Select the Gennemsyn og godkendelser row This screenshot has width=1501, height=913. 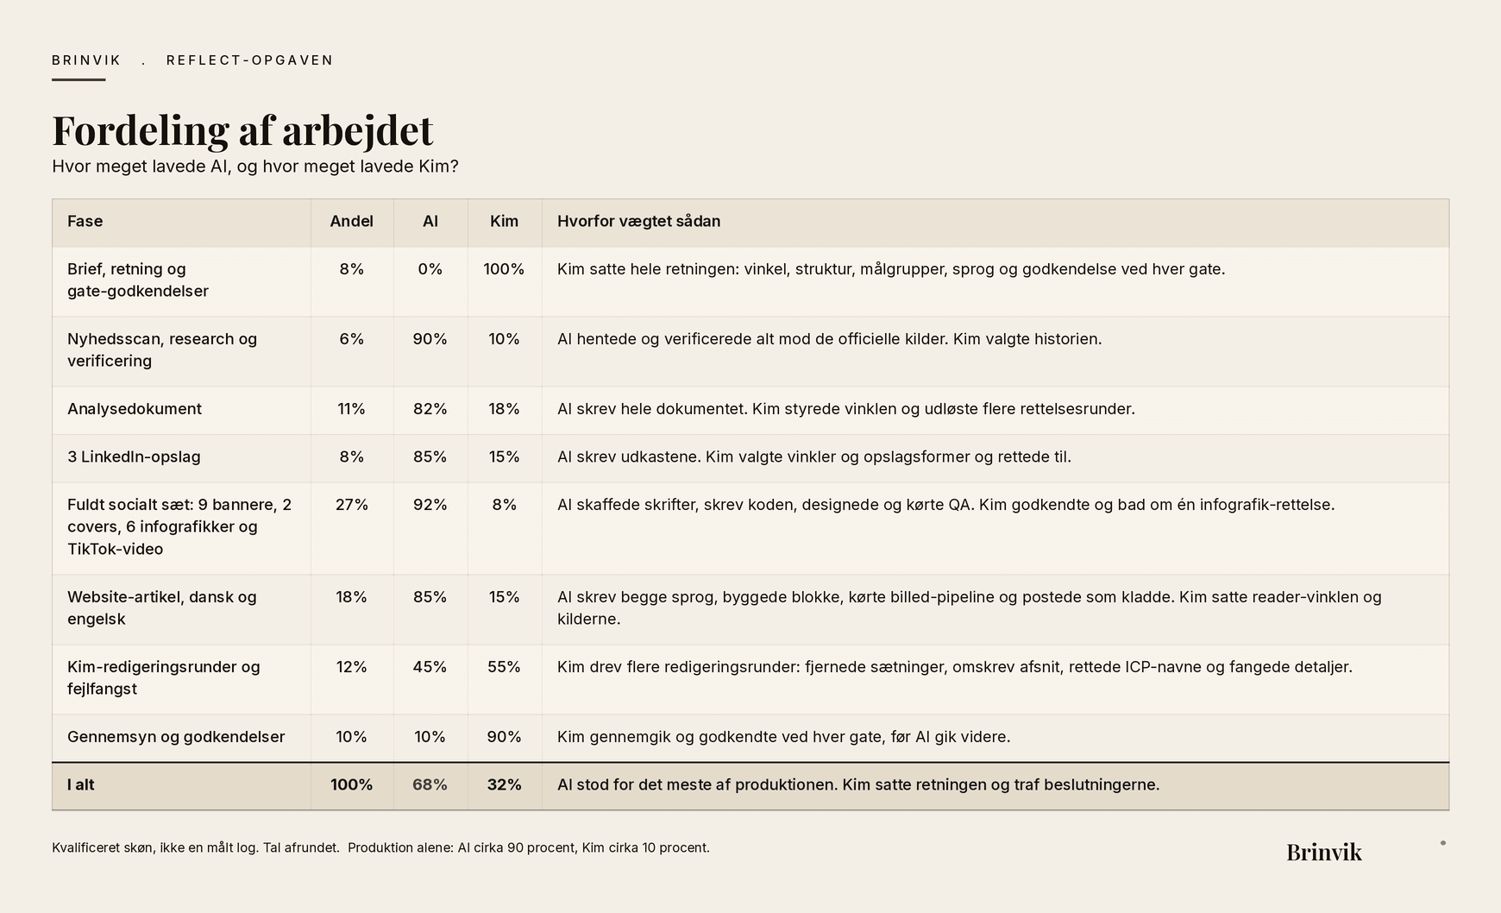pyautogui.click(x=750, y=738)
